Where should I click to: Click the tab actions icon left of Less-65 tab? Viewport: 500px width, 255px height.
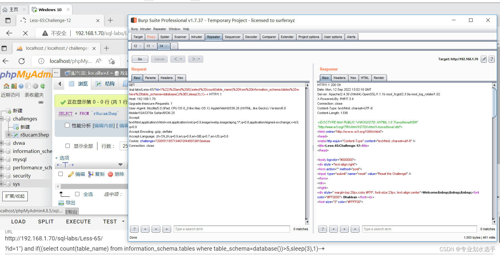point(8,20)
